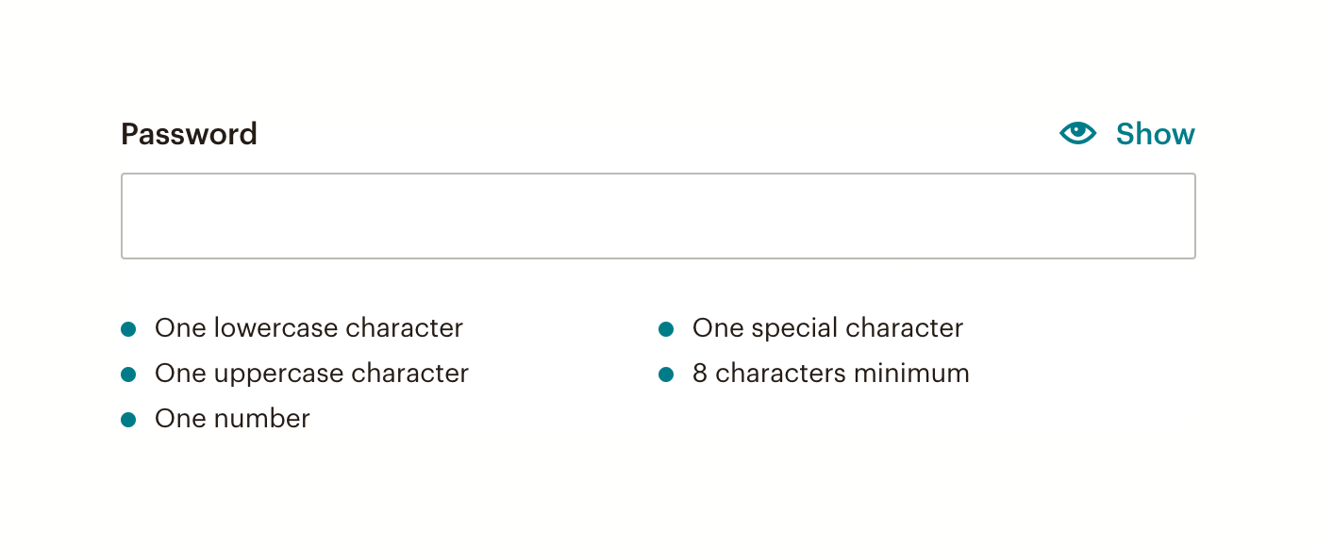
Task: Select the One special character requirement text
Action: pos(827,328)
